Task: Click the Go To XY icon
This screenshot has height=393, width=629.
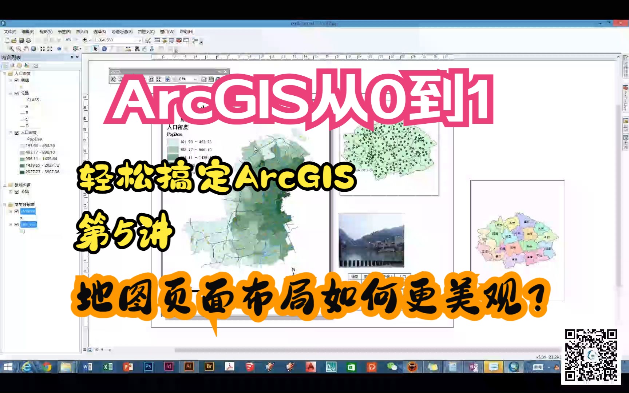Action: (x=152, y=49)
